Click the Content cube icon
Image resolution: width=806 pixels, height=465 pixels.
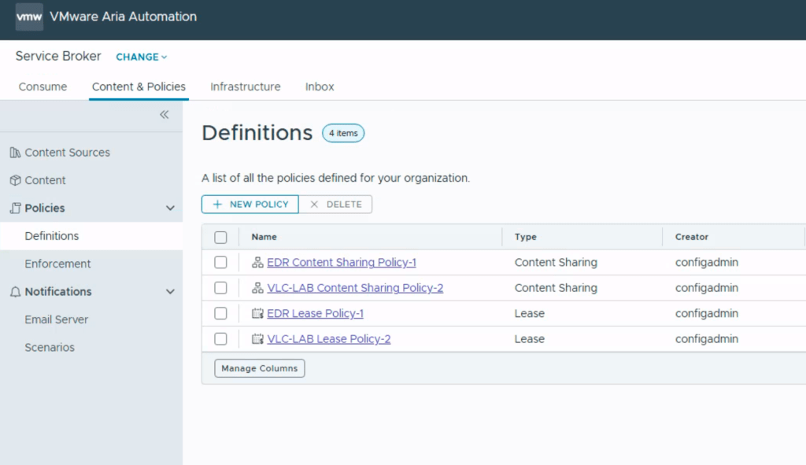point(15,180)
